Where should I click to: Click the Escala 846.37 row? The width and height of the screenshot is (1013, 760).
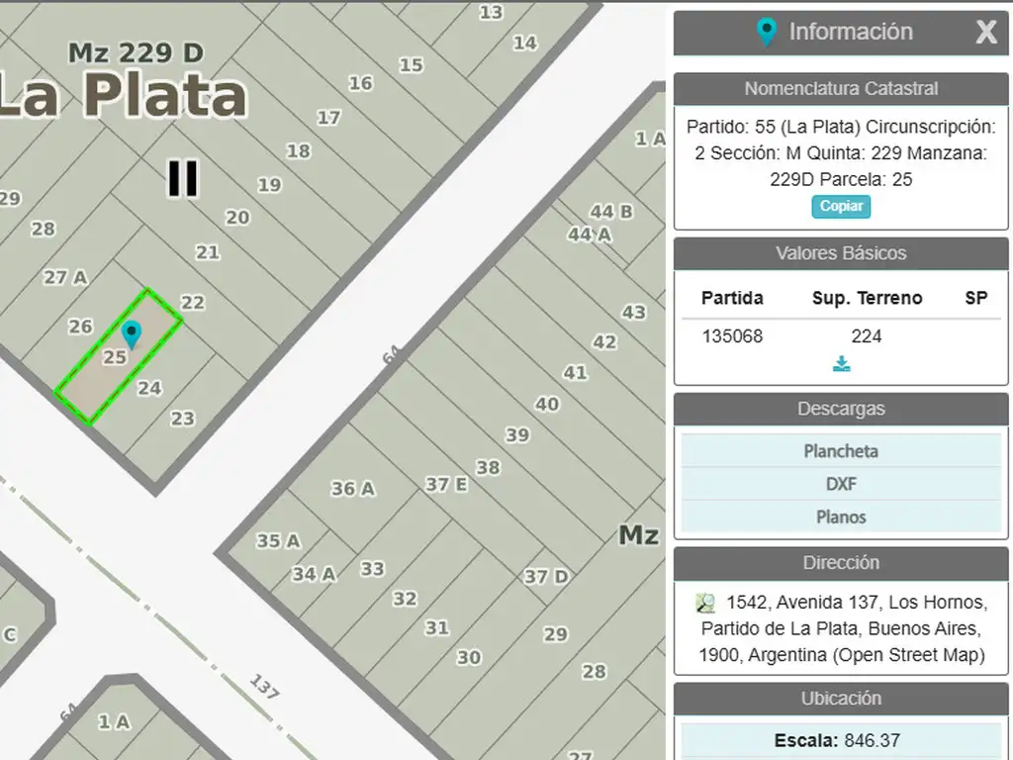coord(841,740)
